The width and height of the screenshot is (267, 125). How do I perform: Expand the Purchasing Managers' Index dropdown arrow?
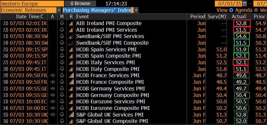pyautogui.click(x=136, y=10)
